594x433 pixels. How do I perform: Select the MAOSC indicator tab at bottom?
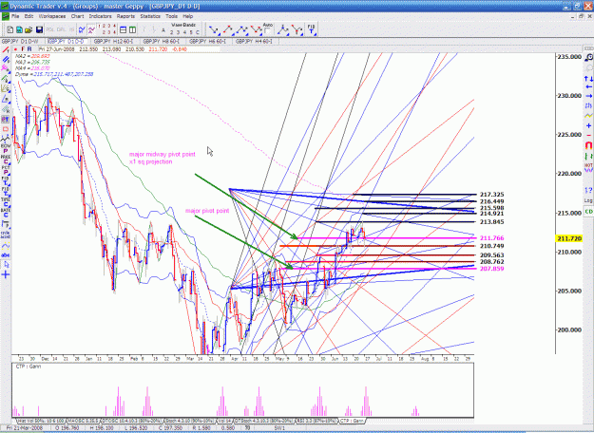pos(84,421)
